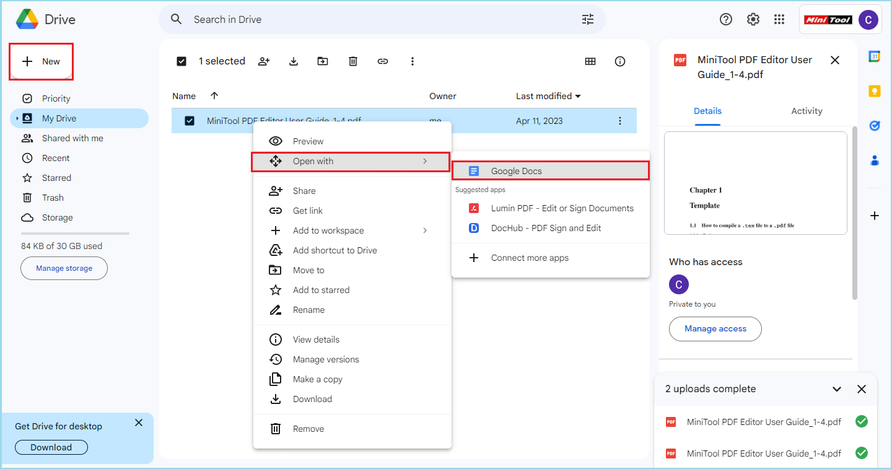This screenshot has height=469, width=892.
Task: Open the Help question mark icon
Action: [726, 19]
